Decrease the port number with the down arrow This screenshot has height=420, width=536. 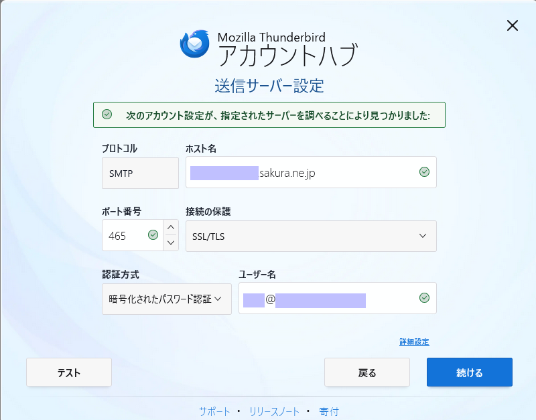(x=171, y=242)
